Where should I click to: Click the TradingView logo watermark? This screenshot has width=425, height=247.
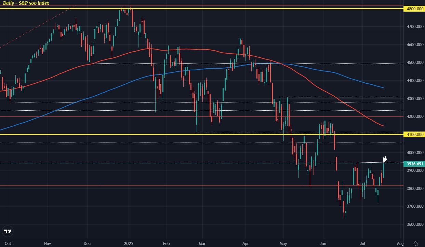tap(8, 232)
